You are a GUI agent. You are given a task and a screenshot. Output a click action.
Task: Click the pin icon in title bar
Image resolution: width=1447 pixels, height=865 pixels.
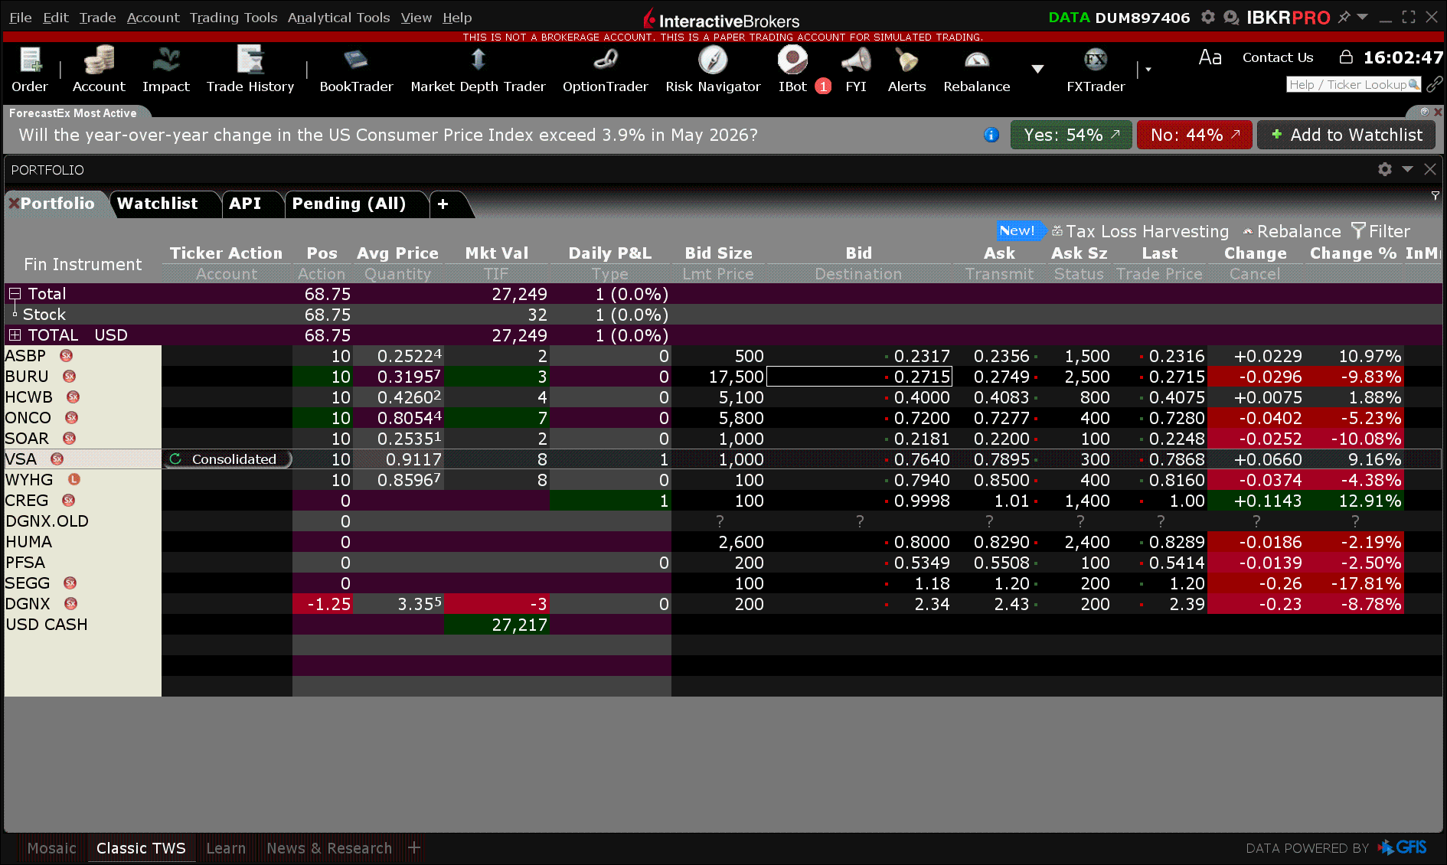(1344, 17)
